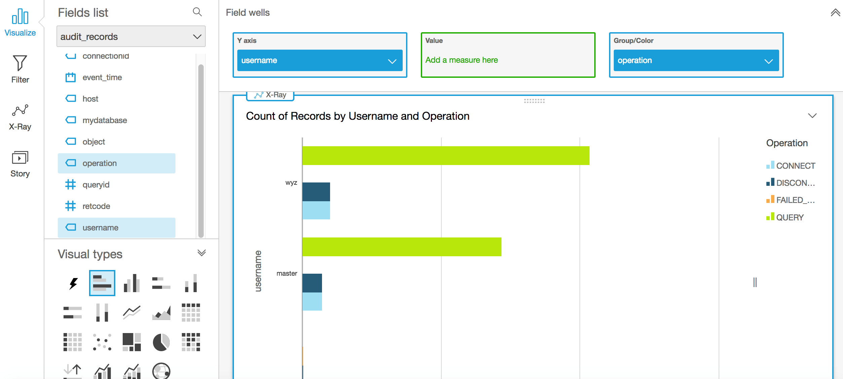Screen dimensions: 843x379
Task: Click the QUERY legend color swatch
Action: tap(770, 217)
